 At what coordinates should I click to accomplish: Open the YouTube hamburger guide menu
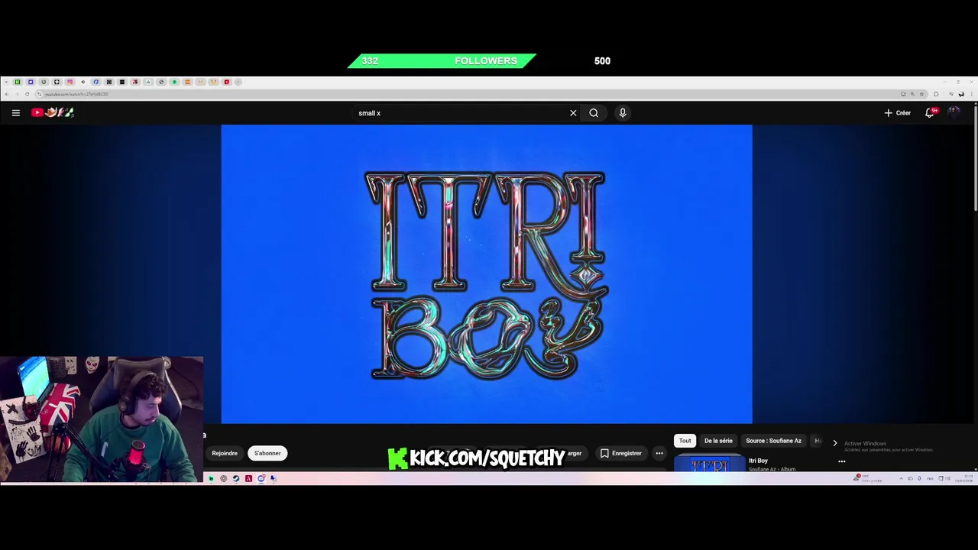click(x=15, y=112)
